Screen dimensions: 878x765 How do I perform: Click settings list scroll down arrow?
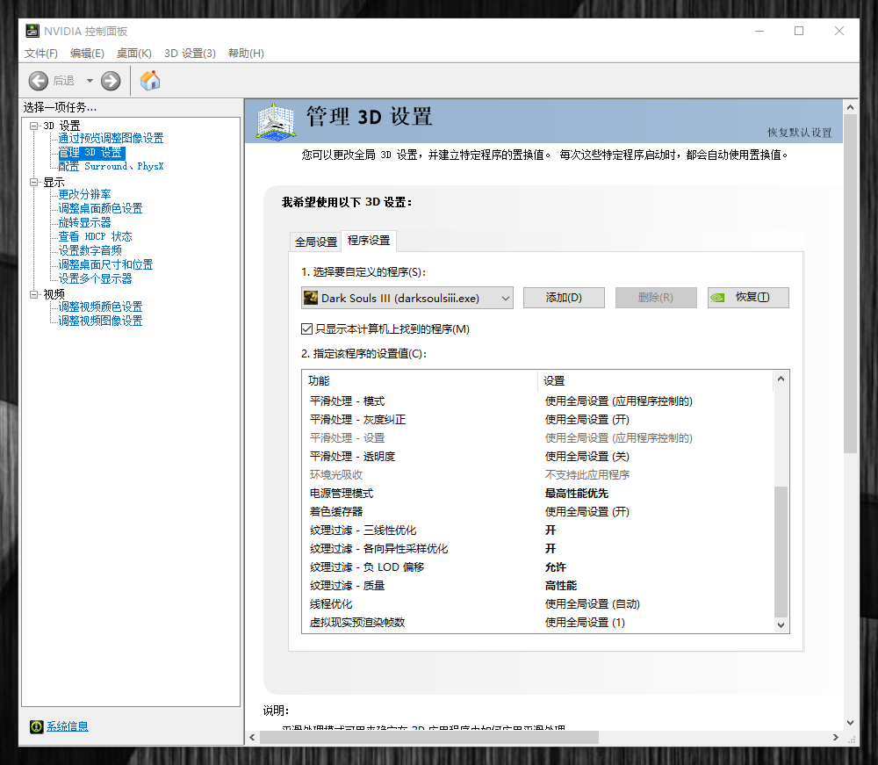point(781,625)
